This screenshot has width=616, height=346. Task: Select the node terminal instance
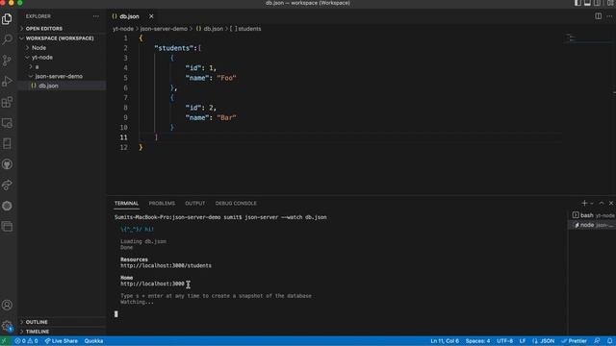(x=593, y=225)
